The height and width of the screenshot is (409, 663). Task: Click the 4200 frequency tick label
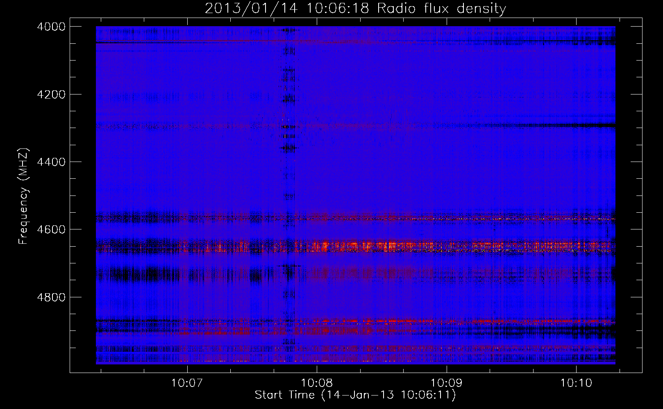(x=51, y=94)
